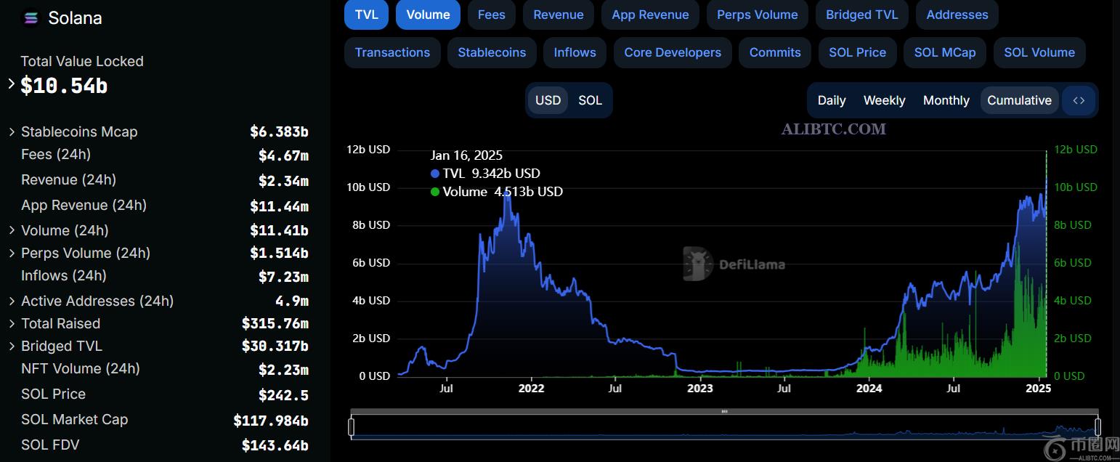Screen dimensions: 1120x462
Task: Click the top center handle of the range selector
Action: point(724,411)
